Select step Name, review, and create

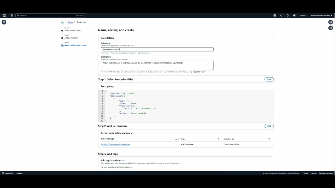(x=75, y=45)
